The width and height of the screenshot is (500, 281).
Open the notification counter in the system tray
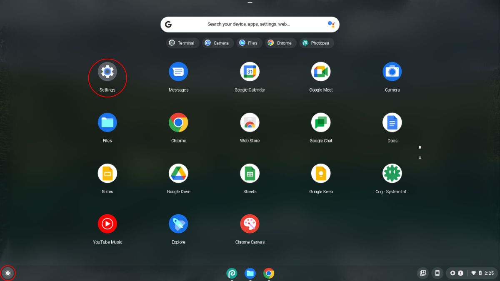coord(460,273)
